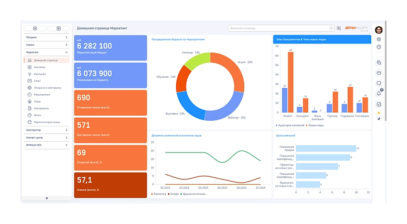Click the plus (add) button in sidebar

click(x=35, y=28)
